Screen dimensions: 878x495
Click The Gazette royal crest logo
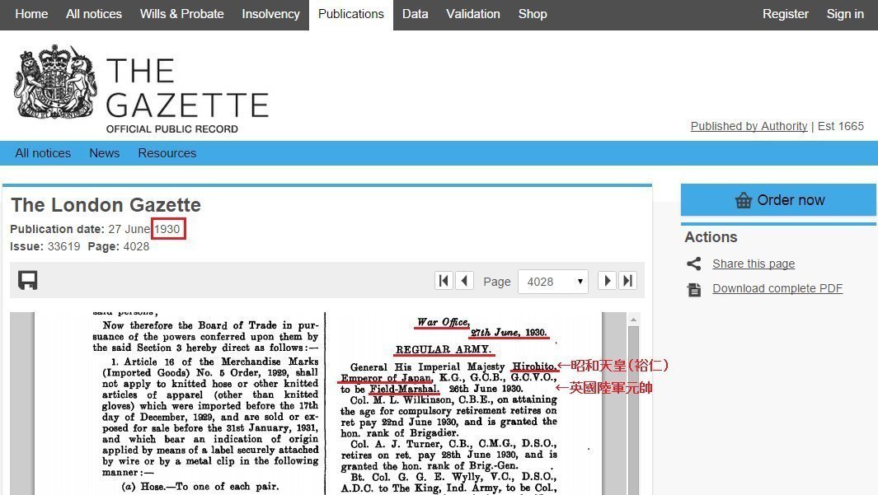click(55, 82)
